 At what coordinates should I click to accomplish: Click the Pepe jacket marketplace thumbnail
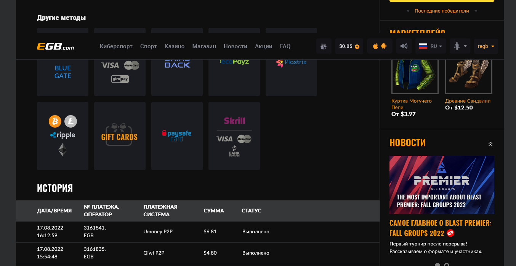tap(415, 76)
